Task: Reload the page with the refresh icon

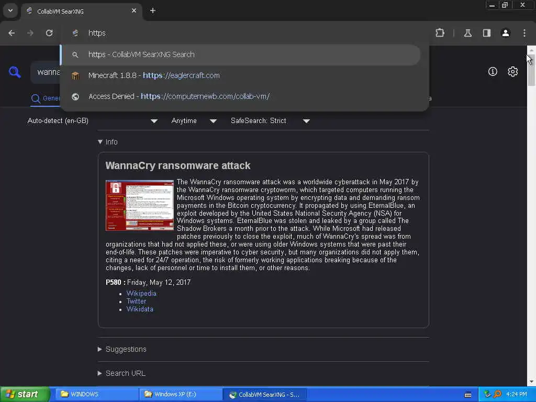Action: [x=49, y=33]
